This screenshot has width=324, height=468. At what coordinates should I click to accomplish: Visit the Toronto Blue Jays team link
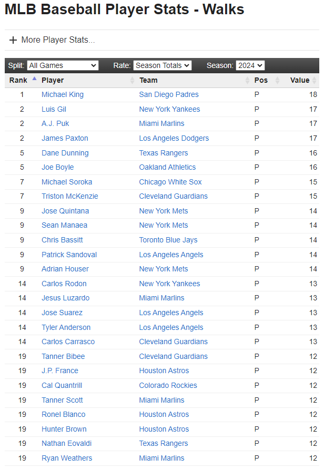[x=168, y=240]
